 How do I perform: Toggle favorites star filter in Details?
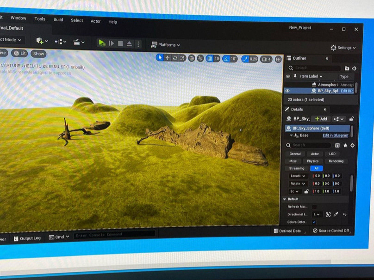point(345,145)
